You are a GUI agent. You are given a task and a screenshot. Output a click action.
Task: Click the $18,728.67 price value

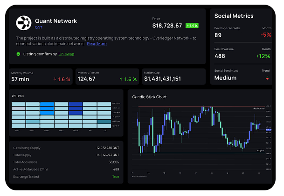point(167,26)
